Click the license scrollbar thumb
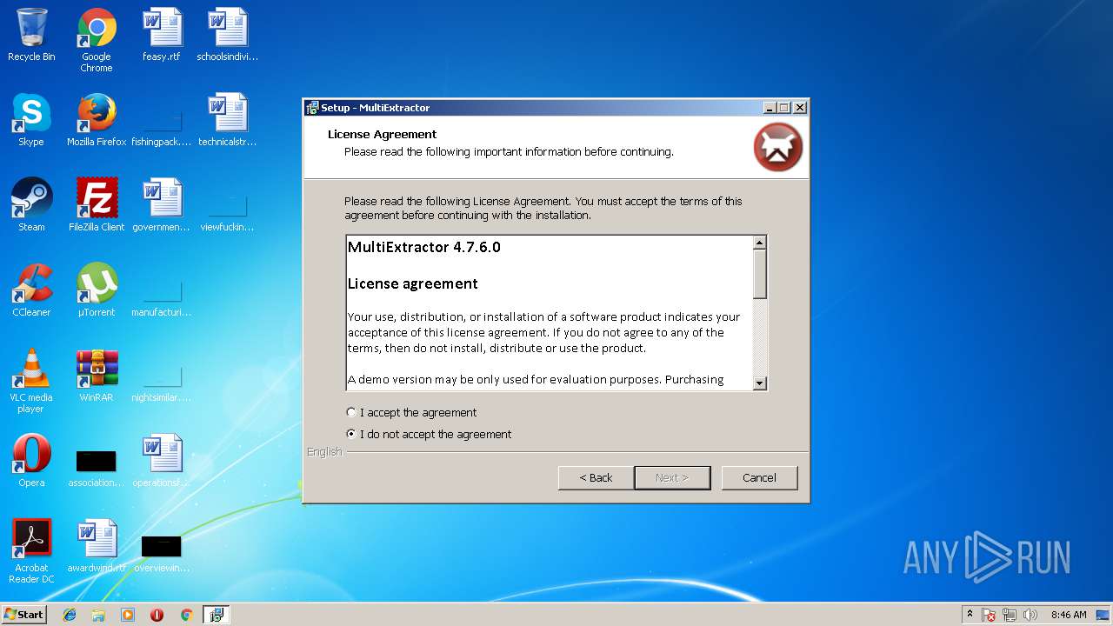 [759, 274]
